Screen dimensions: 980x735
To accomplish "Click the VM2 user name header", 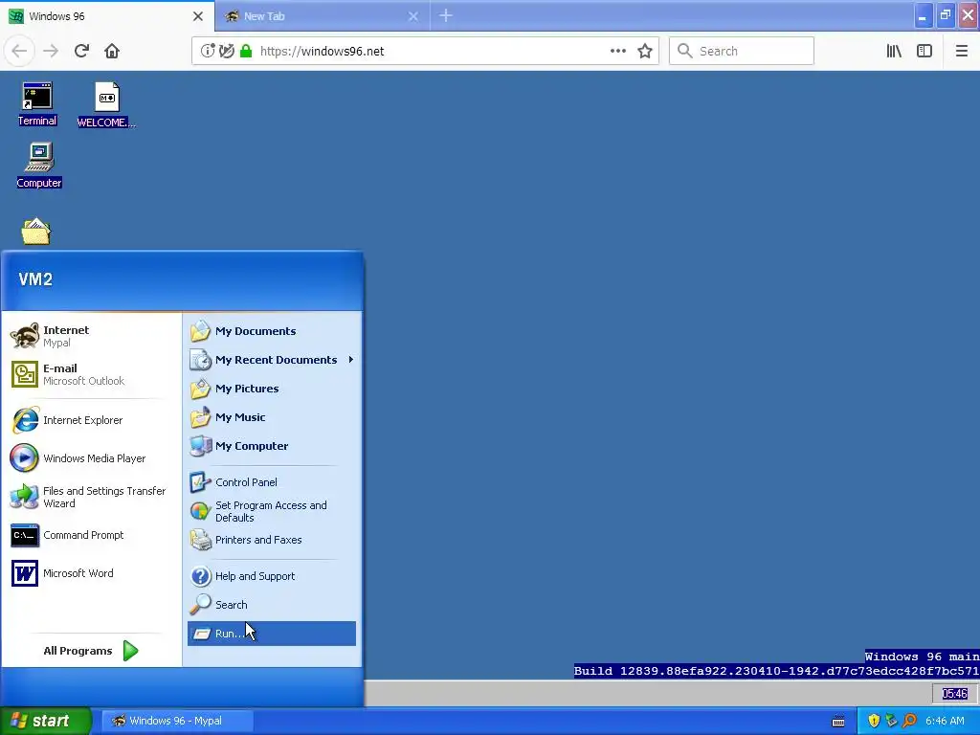I will [x=35, y=279].
